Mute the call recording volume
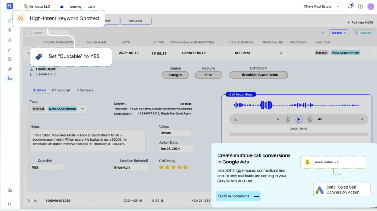The width and height of the screenshot is (377, 211). click(x=320, y=119)
